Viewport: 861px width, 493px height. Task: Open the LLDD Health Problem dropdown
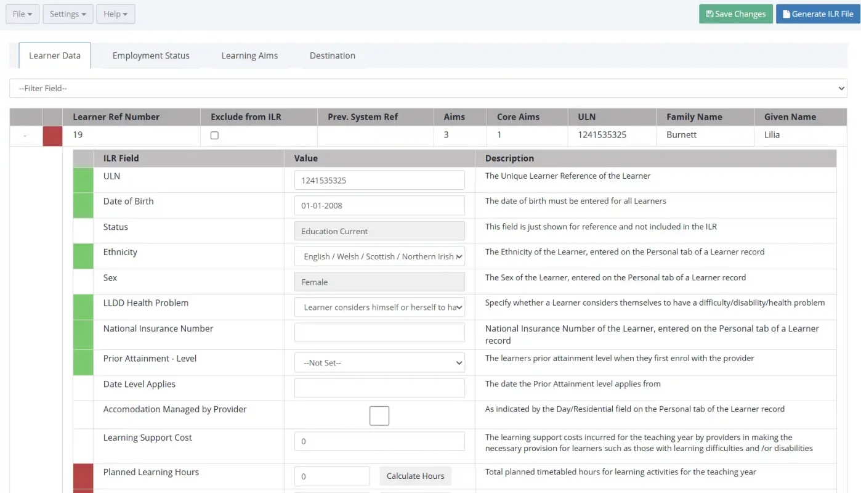(x=379, y=307)
